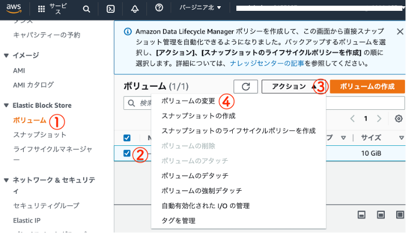Image resolution: width=406 pixels, height=233 pixels.
Task: Sort by the サイズ column arrow
Action: click(x=401, y=138)
